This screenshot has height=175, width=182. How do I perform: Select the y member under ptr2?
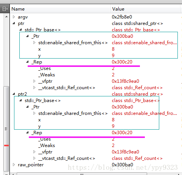tap(39, 126)
